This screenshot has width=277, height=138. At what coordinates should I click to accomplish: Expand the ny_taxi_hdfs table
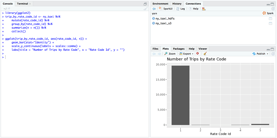(153, 19)
